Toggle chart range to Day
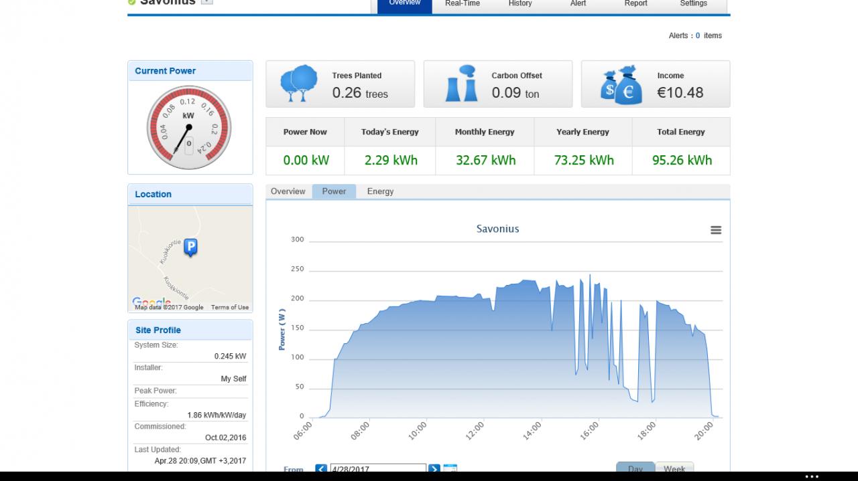The width and height of the screenshot is (858, 481). click(x=635, y=469)
